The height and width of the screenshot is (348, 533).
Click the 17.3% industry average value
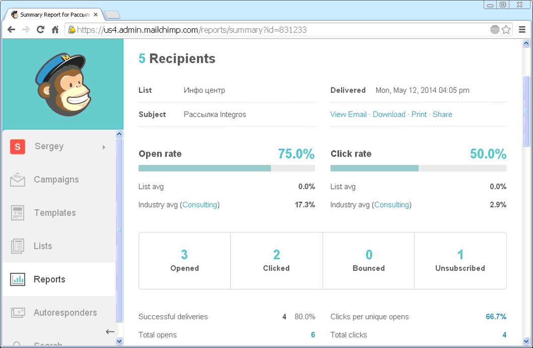pyautogui.click(x=305, y=205)
